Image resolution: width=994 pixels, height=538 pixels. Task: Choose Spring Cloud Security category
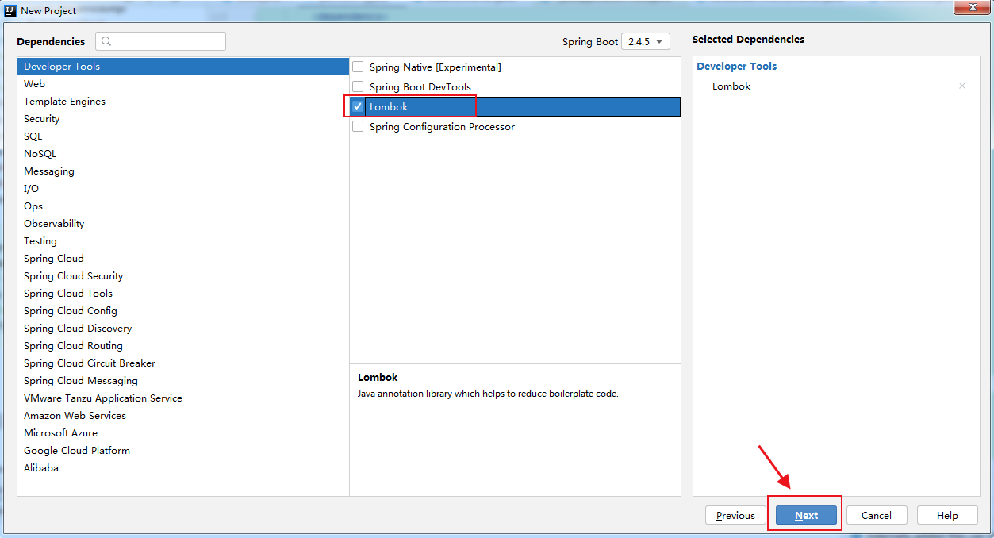183,276
